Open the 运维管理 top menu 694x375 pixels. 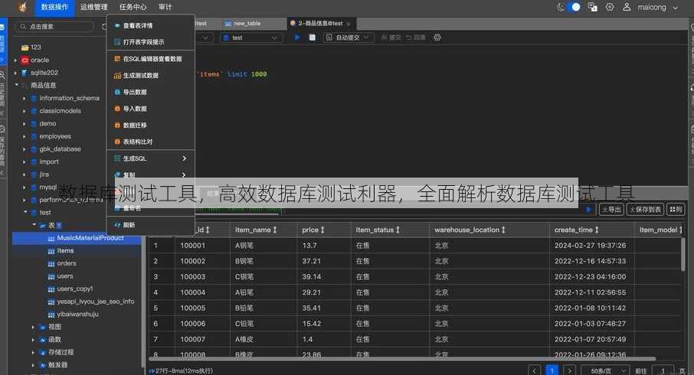(93, 7)
